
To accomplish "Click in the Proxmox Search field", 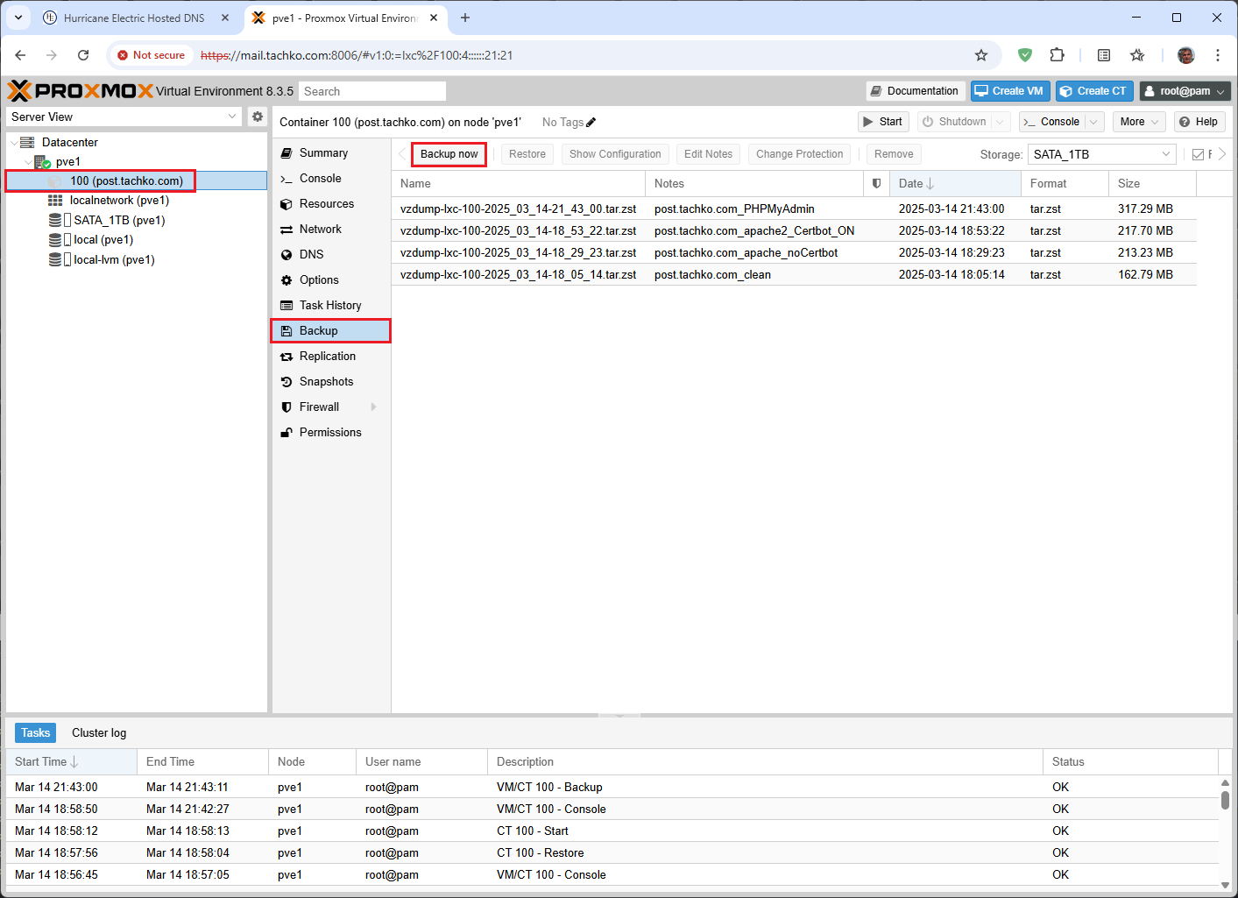I will pyautogui.click(x=372, y=91).
